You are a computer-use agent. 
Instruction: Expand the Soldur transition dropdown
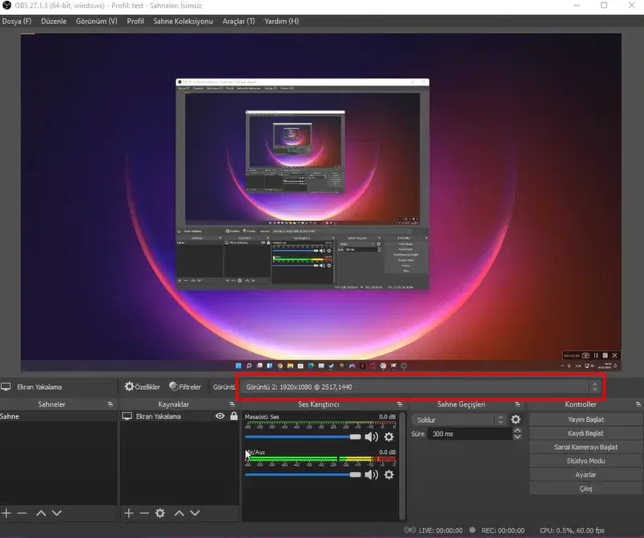(x=458, y=420)
